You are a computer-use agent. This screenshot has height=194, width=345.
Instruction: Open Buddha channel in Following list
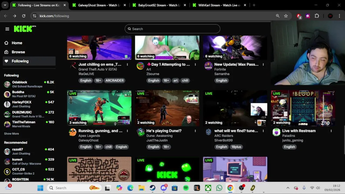pyautogui.click(x=29, y=94)
